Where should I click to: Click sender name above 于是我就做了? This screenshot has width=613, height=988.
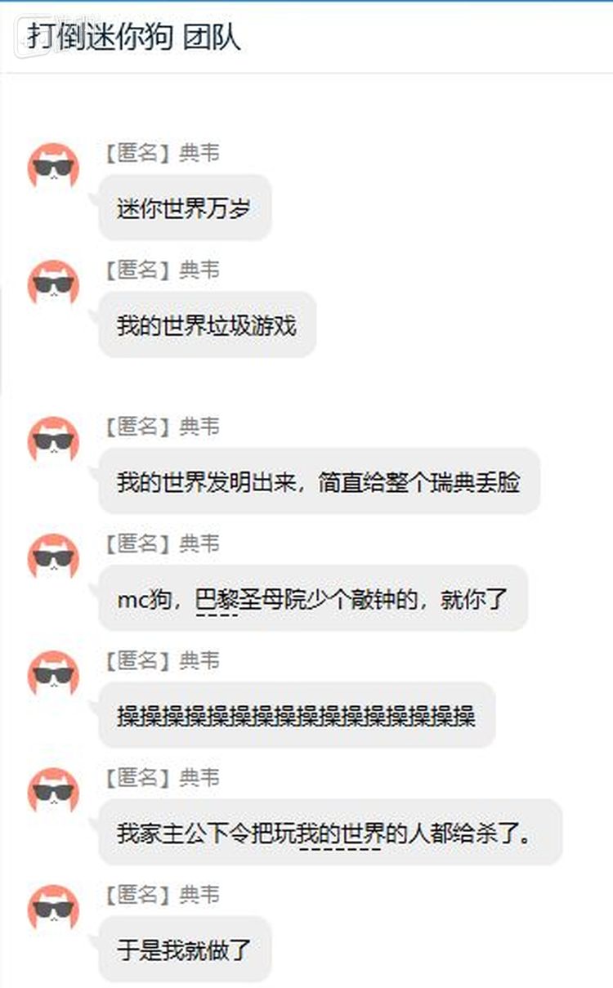tap(162, 894)
